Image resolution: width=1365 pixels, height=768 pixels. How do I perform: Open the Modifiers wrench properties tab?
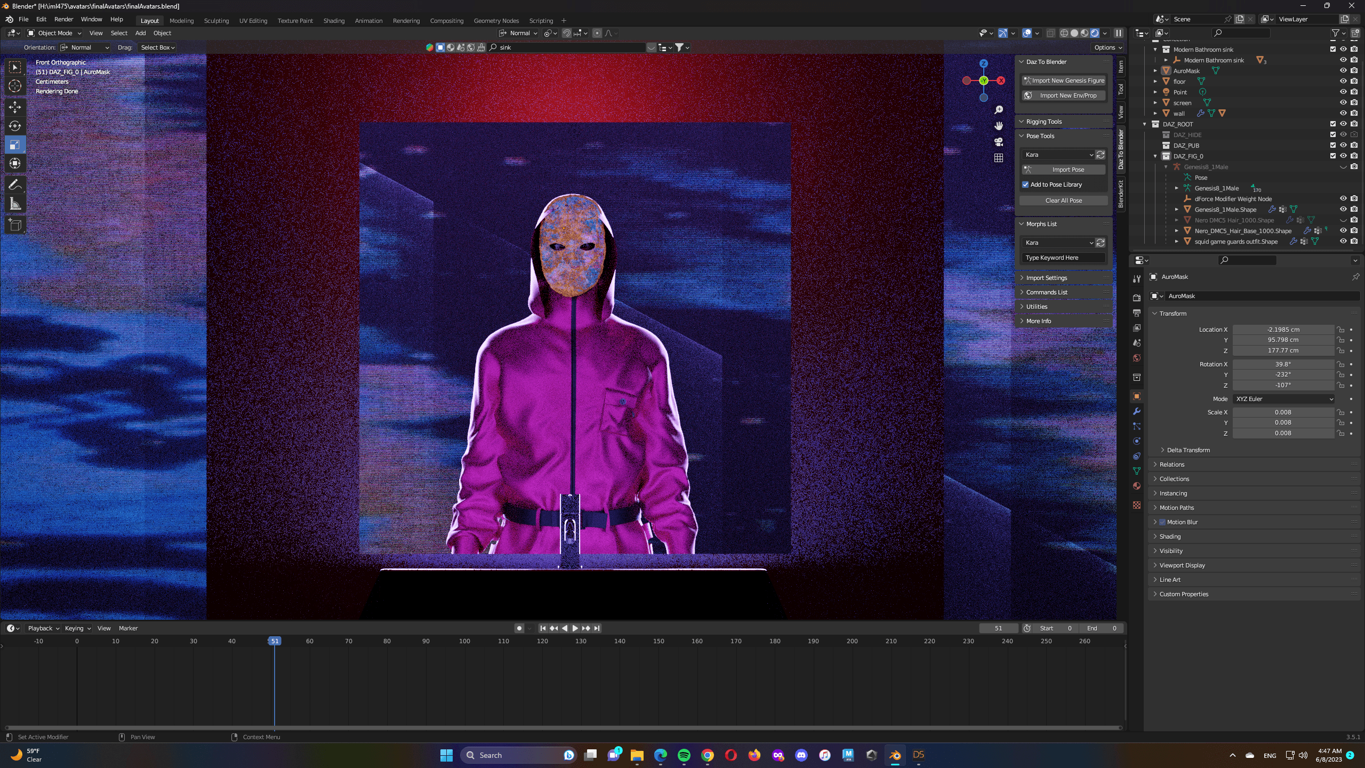tap(1137, 411)
